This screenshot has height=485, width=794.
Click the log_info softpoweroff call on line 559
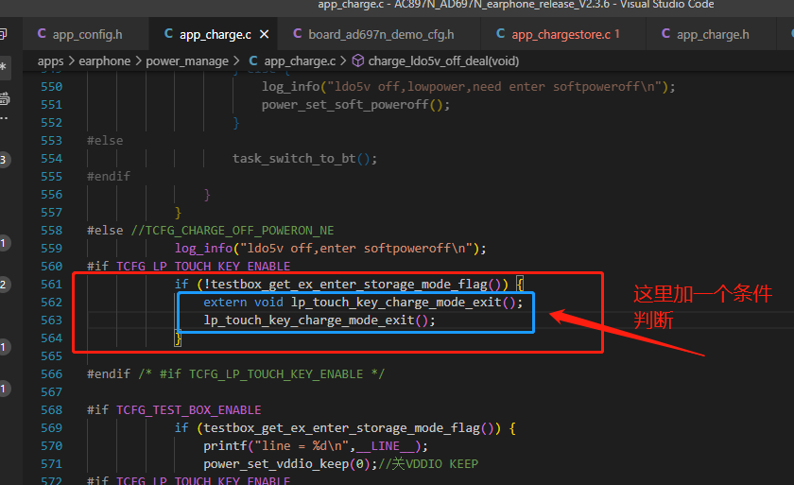point(330,249)
